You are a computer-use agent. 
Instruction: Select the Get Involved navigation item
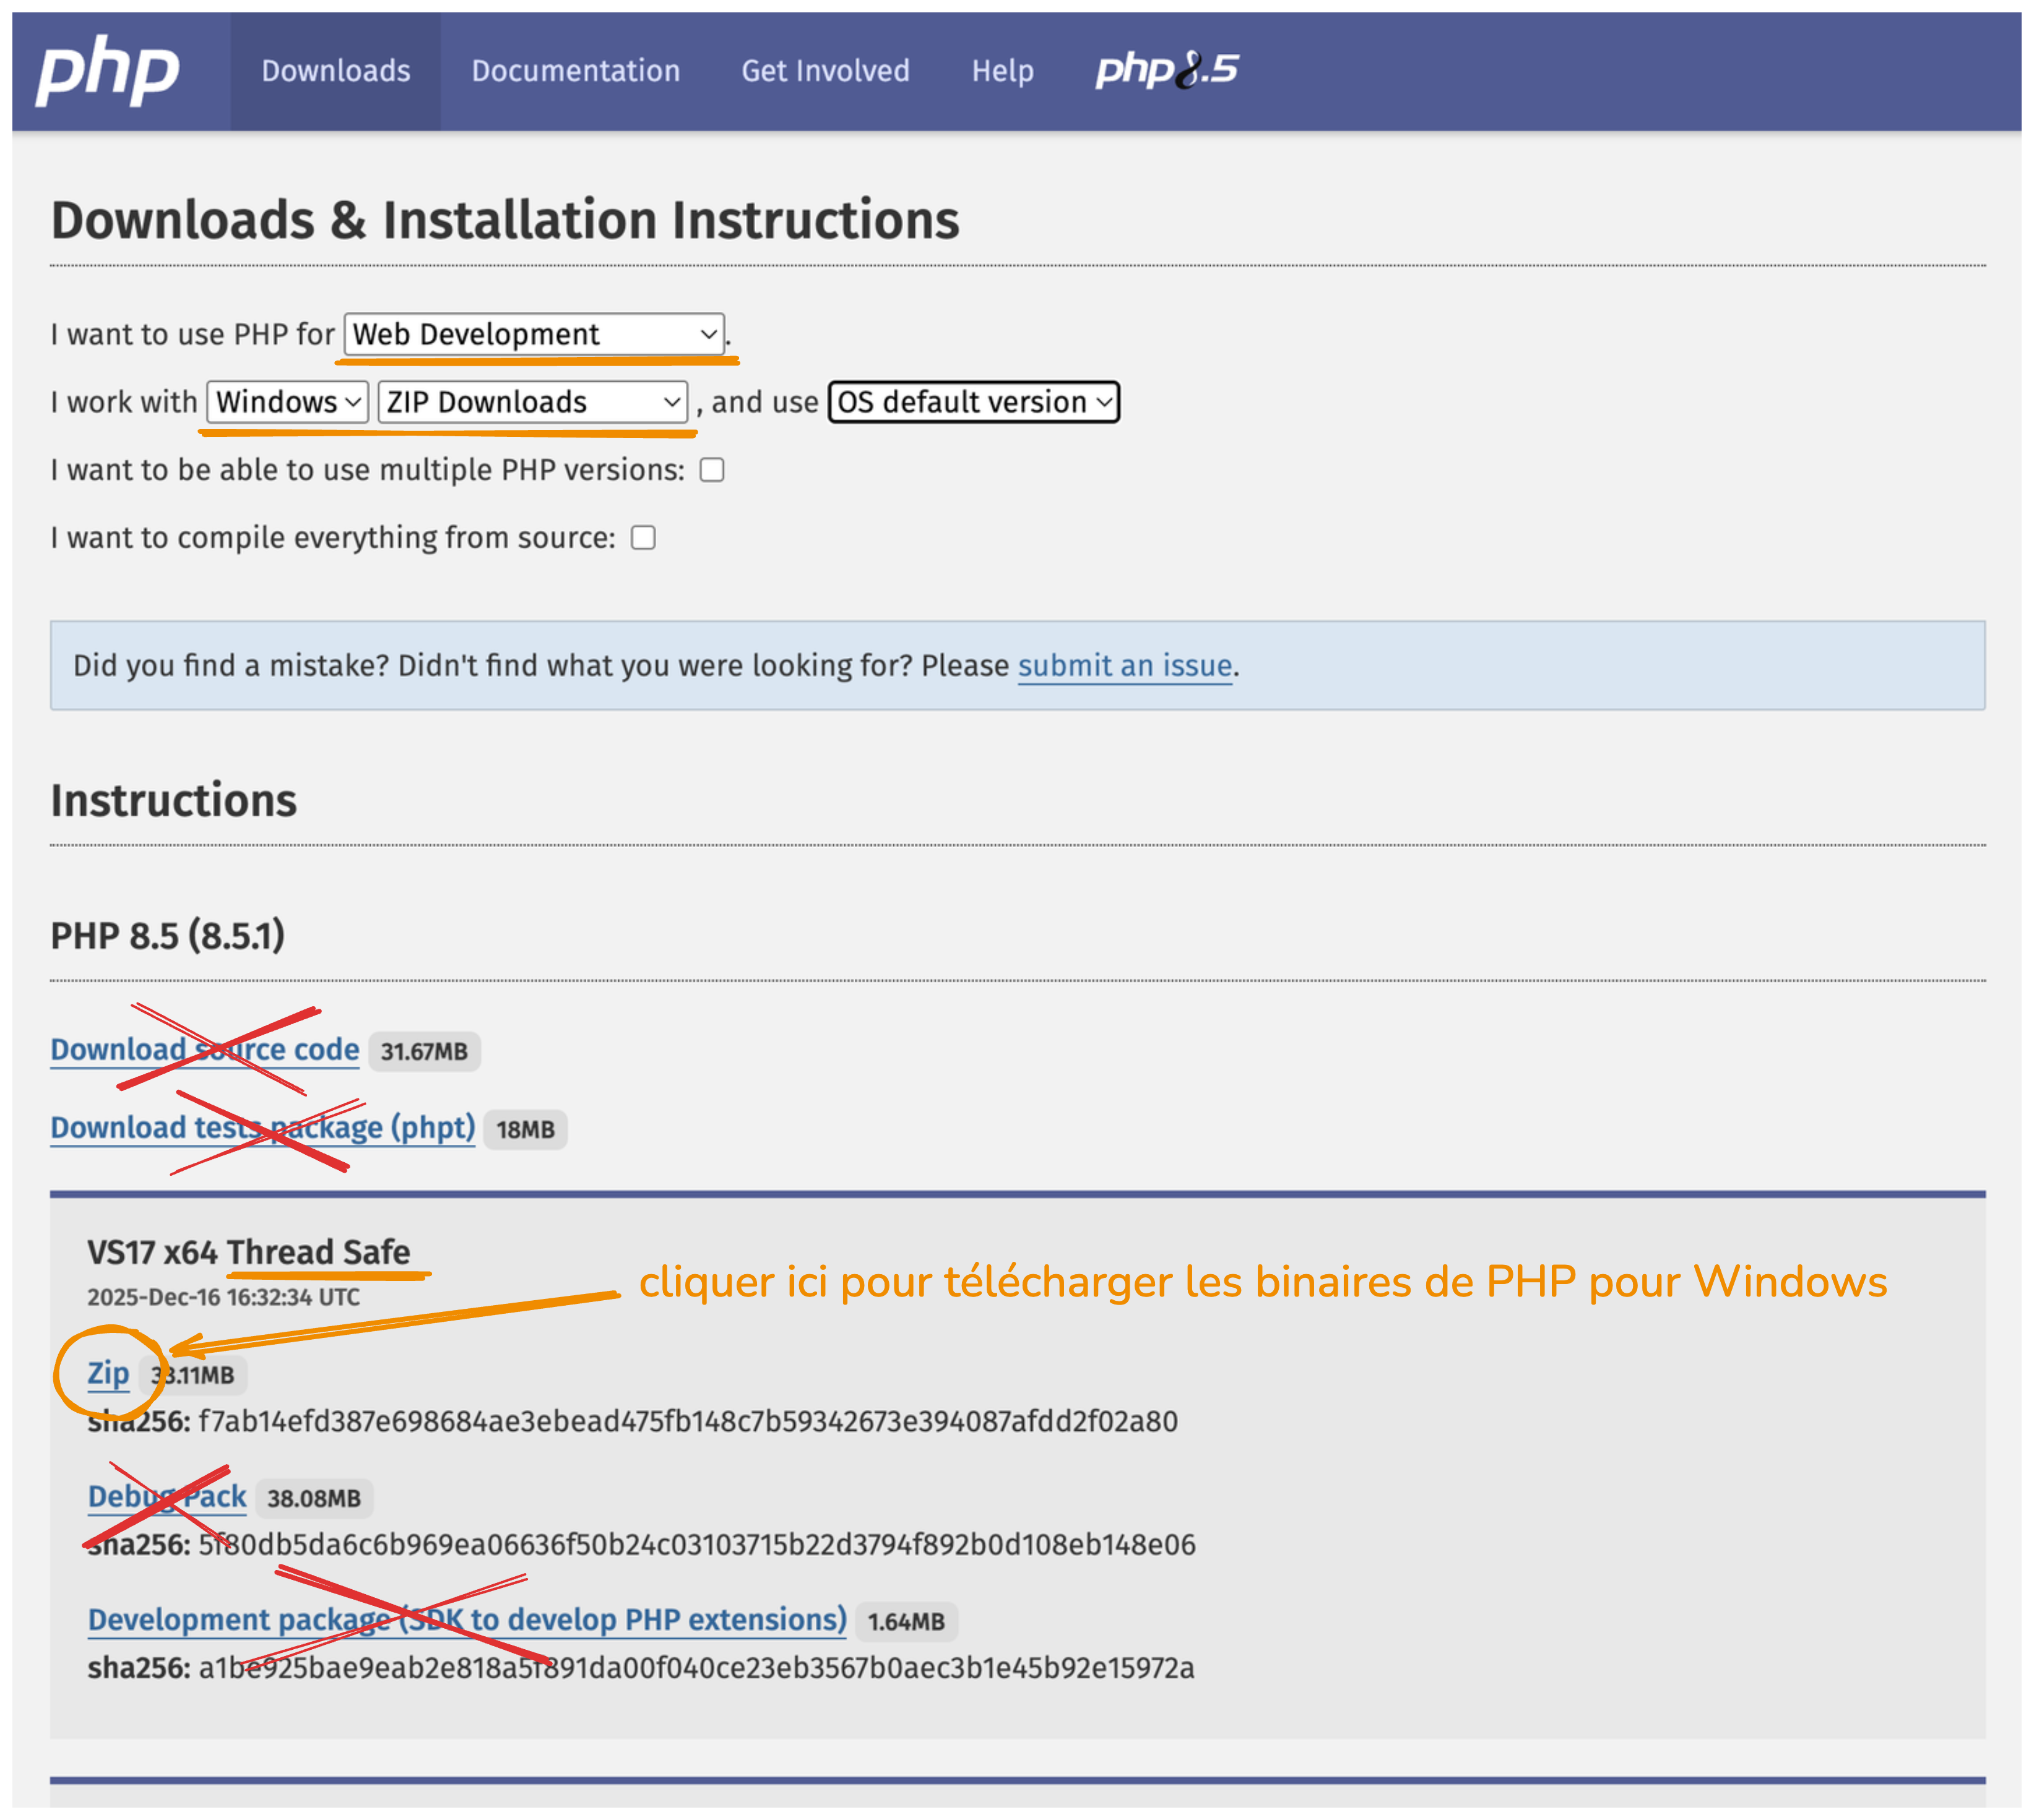(825, 71)
